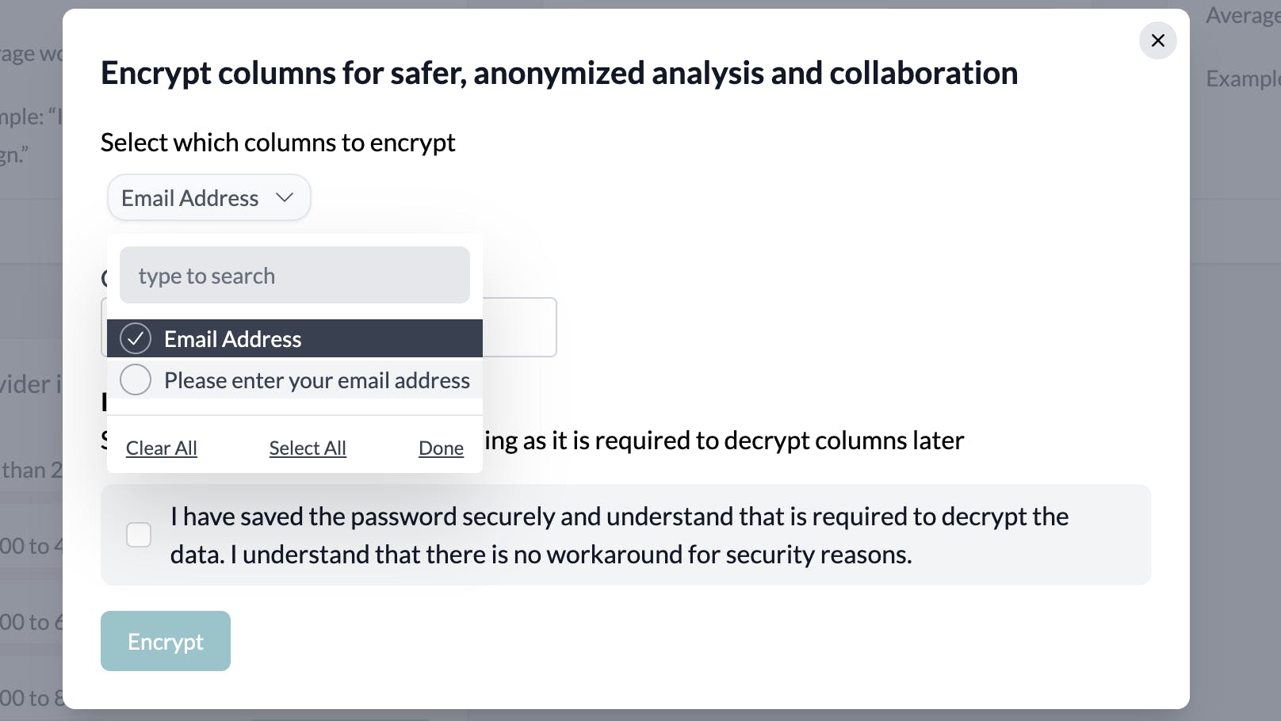Viewport: 1281px width, 721px height.
Task: Open the Email Address column selector
Action: 208,197
